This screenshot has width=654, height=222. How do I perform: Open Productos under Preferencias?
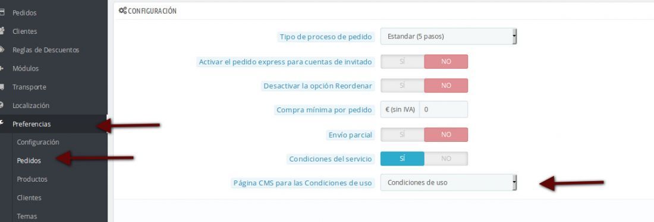(32, 179)
